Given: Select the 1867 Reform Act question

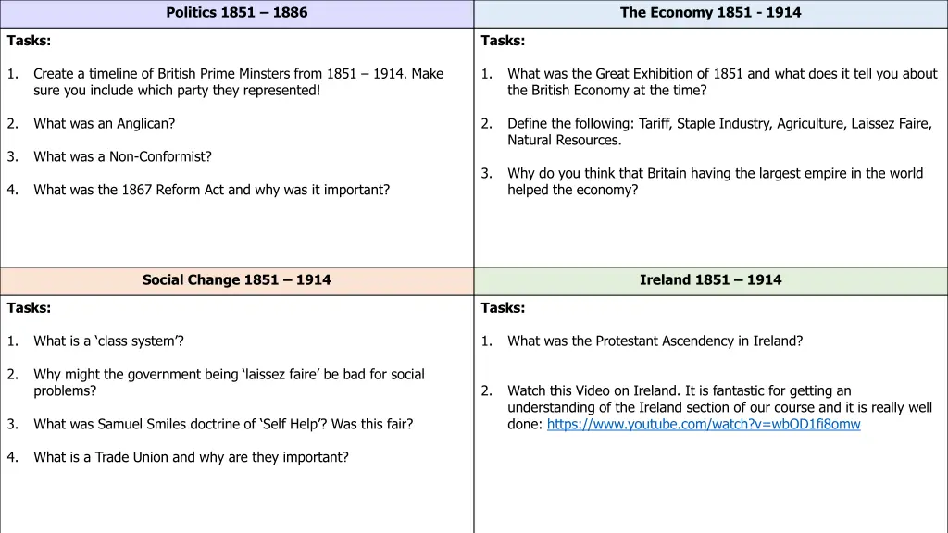Looking at the screenshot, I should coord(211,190).
